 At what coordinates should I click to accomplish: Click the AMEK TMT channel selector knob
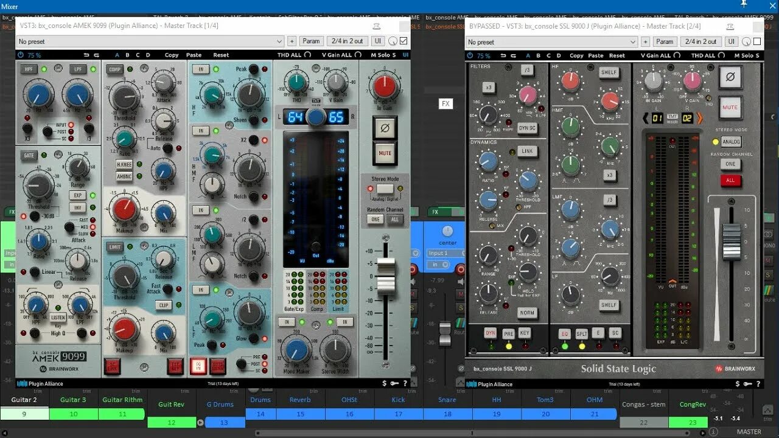tap(315, 117)
